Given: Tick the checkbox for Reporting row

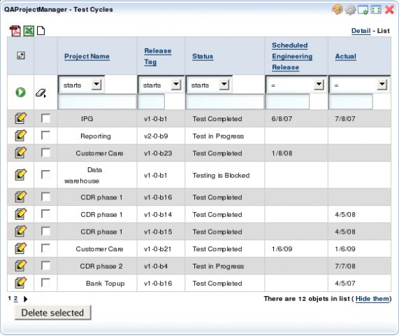Looking at the screenshot, I should click(45, 135).
